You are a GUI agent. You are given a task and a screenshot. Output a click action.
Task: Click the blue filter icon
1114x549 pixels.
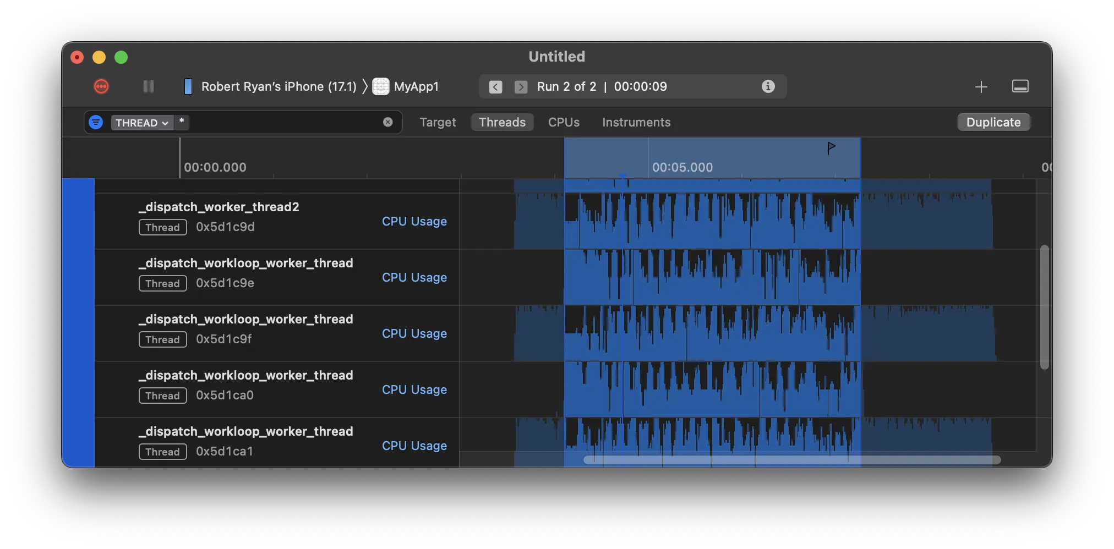(x=96, y=122)
